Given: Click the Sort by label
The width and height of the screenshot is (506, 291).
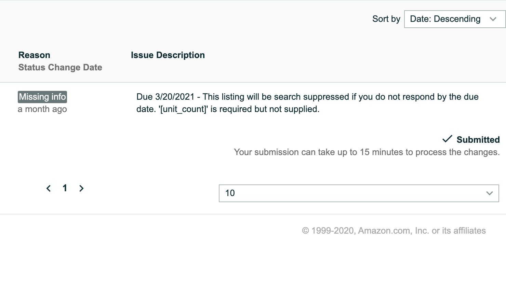Looking at the screenshot, I should pyautogui.click(x=386, y=19).
